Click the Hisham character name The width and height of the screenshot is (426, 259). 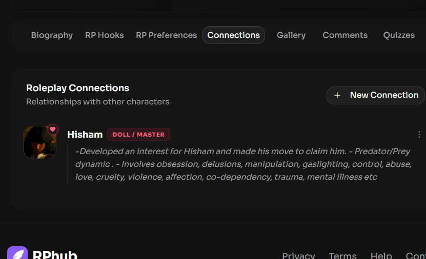point(85,135)
